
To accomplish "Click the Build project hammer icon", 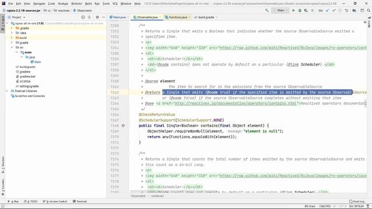I will coord(267,10).
